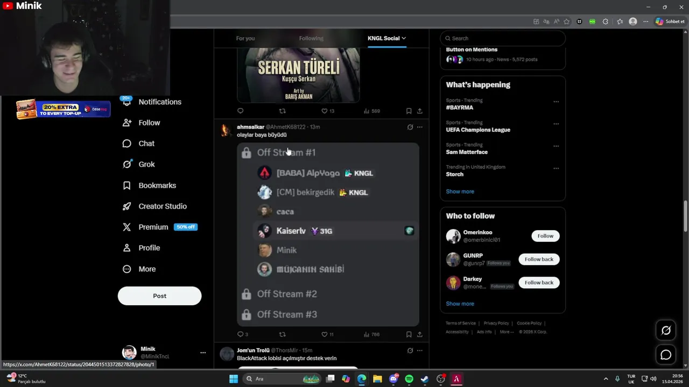Share the ahmsalkar post
The width and height of the screenshot is (689, 387).
pos(420,334)
